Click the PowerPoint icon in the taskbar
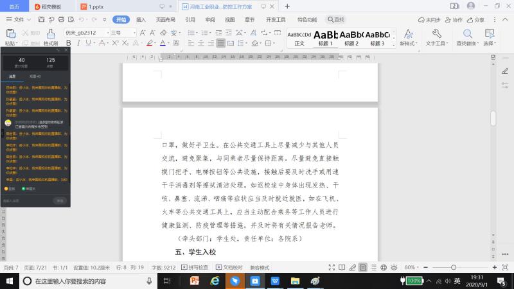514x289 pixels. 195,281
